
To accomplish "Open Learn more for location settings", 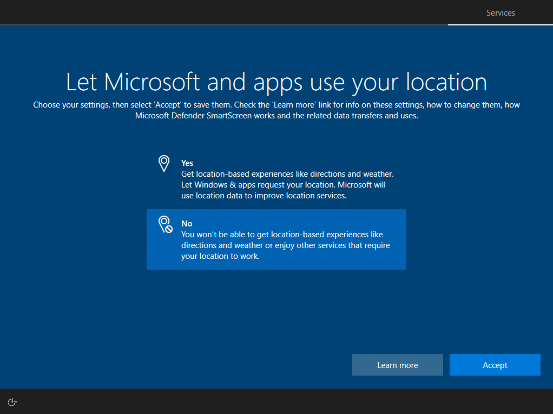I will pyautogui.click(x=397, y=365).
